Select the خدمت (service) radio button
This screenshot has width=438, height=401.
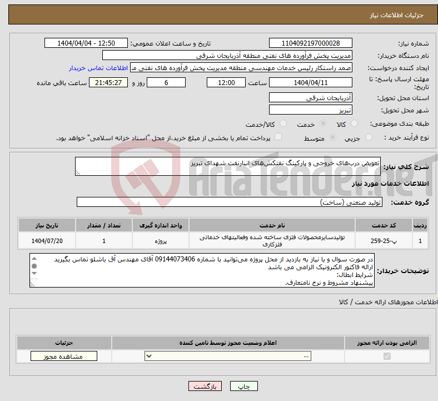[323, 123]
